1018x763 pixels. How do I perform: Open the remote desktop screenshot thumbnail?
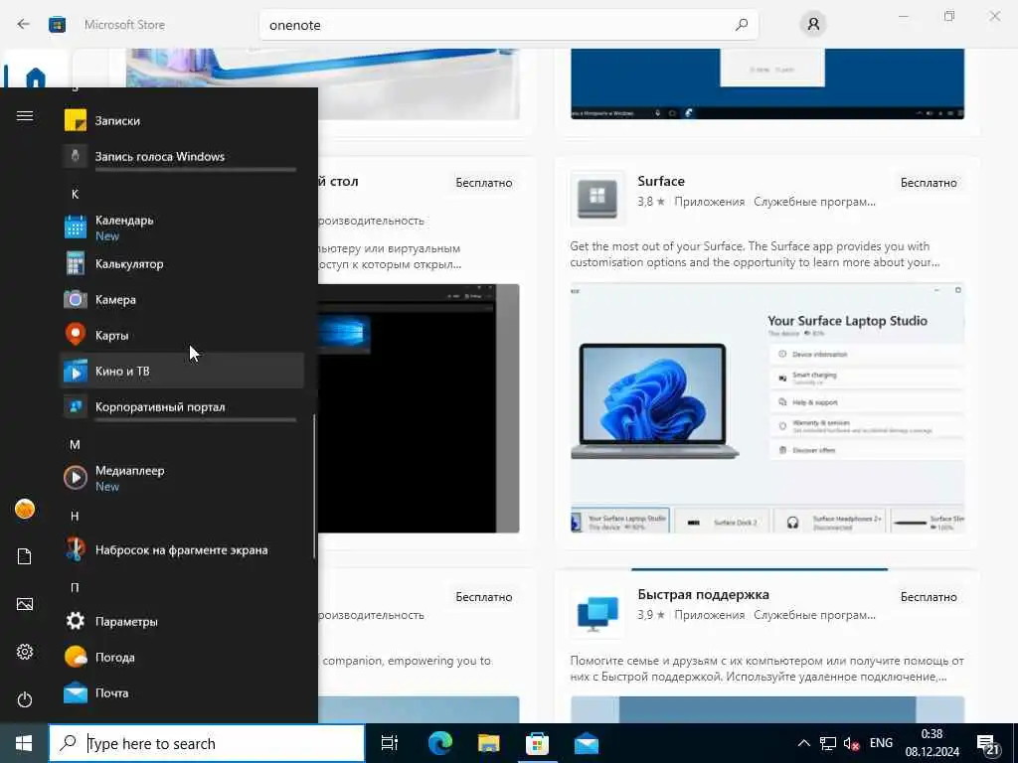tap(419, 408)
